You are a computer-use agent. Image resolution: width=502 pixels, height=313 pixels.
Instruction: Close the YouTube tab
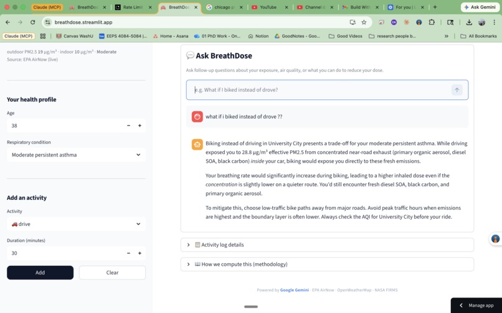point(287,7)
